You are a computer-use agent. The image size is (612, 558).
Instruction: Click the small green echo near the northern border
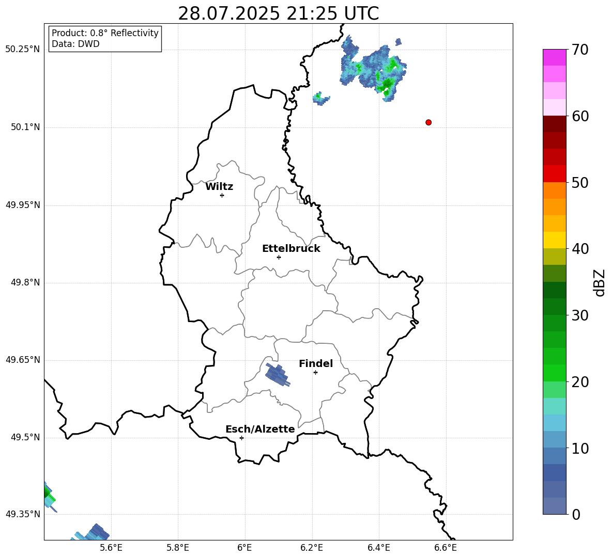click(x=321, y=98)
